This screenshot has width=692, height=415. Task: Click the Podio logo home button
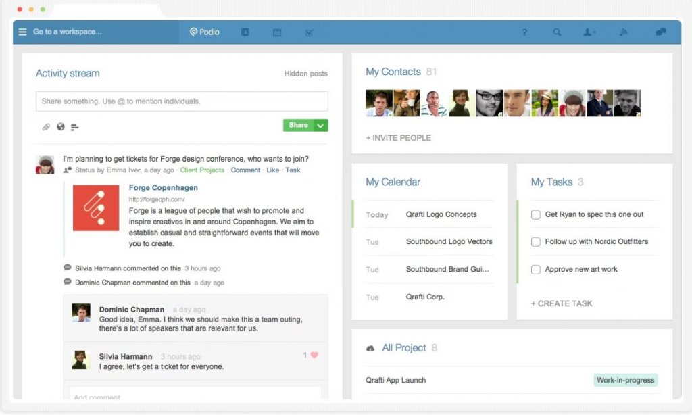[204, 32]
